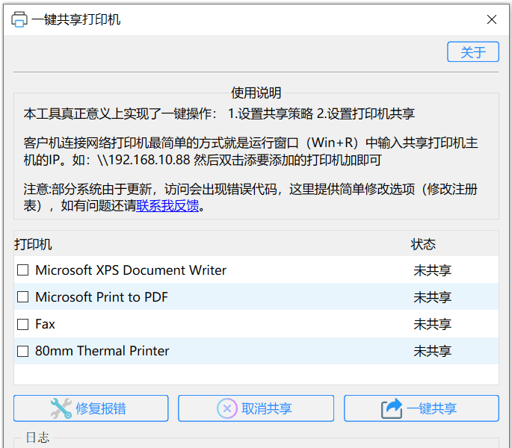Image resolution: width=512 pixels, height=448 pixels.
Task: Click the 使用说明 heading
Action: pos(256,93)
